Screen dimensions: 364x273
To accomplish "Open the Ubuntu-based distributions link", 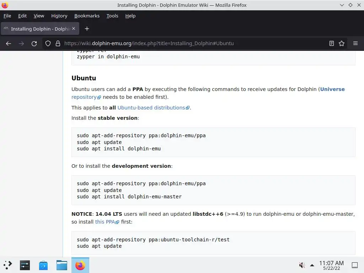I will coord(153,108).
